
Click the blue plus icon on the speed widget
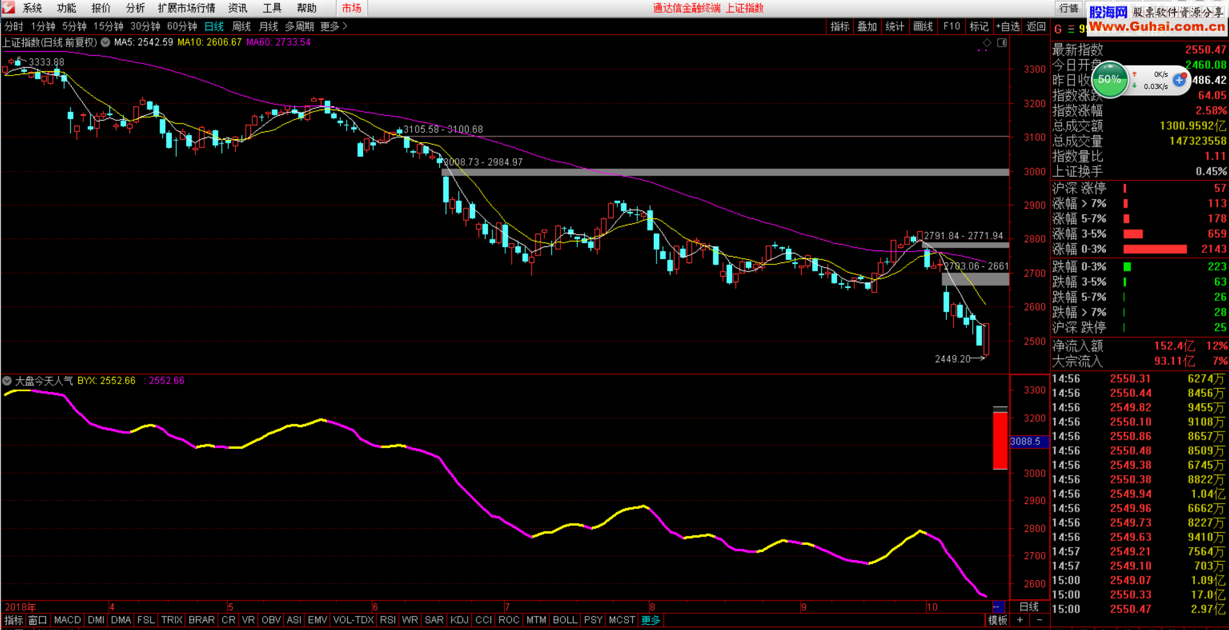tap(1179, 80)
